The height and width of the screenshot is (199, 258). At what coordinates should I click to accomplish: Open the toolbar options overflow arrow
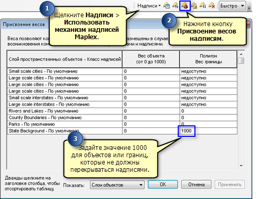249,8
